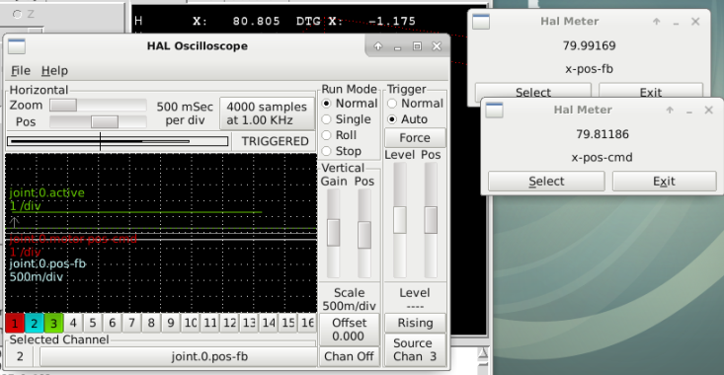Click Select in x-pos-cmd Hal Meter
724x375 pixels.
(546, 182)
